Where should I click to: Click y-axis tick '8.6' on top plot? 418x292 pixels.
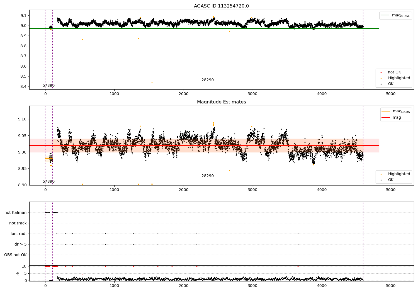point(24,66)
